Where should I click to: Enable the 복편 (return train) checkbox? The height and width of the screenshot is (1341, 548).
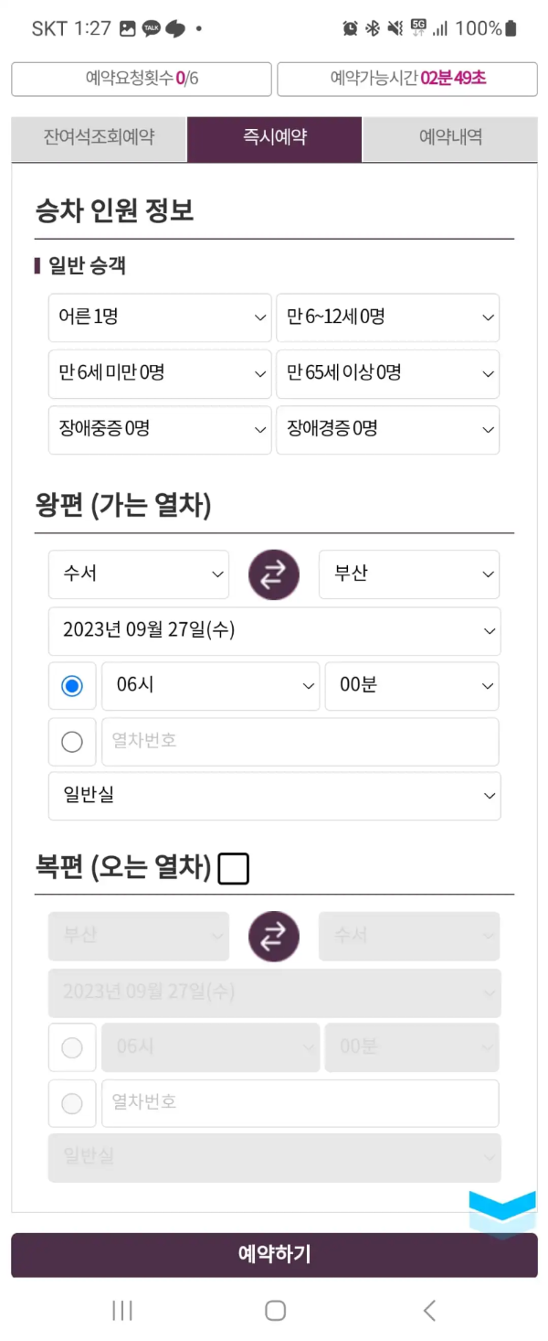point(233,868)
